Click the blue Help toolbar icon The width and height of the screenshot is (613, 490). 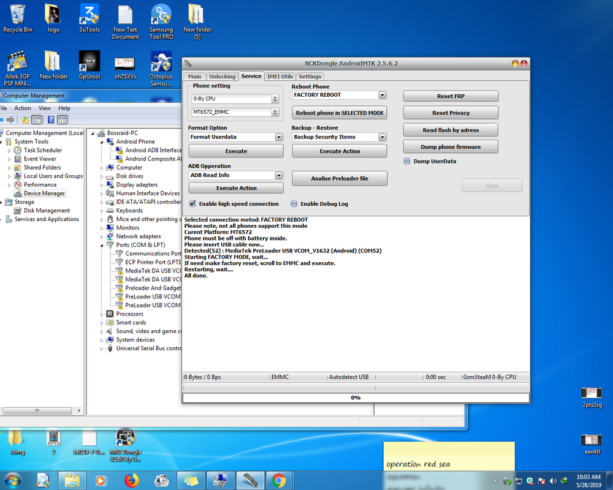point(51,120)
